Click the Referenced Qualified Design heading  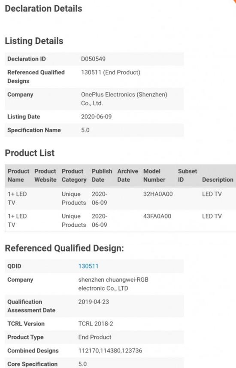(64, 248)
